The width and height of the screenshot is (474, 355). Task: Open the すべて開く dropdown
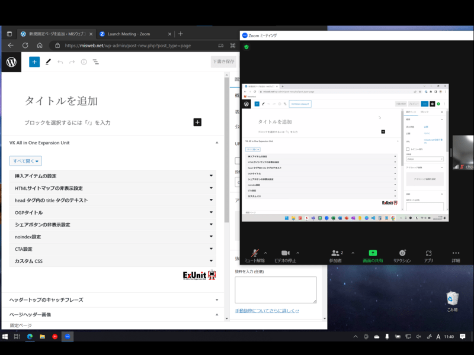pos(25,161)
